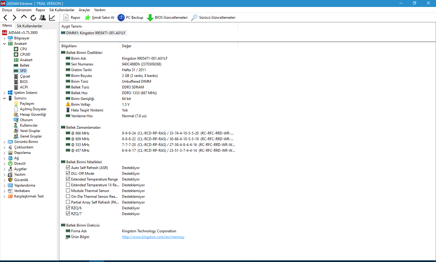The image size is (436, 262).
Task: Collapse the Anakart tree node
Action: click(x=4, y=44)
